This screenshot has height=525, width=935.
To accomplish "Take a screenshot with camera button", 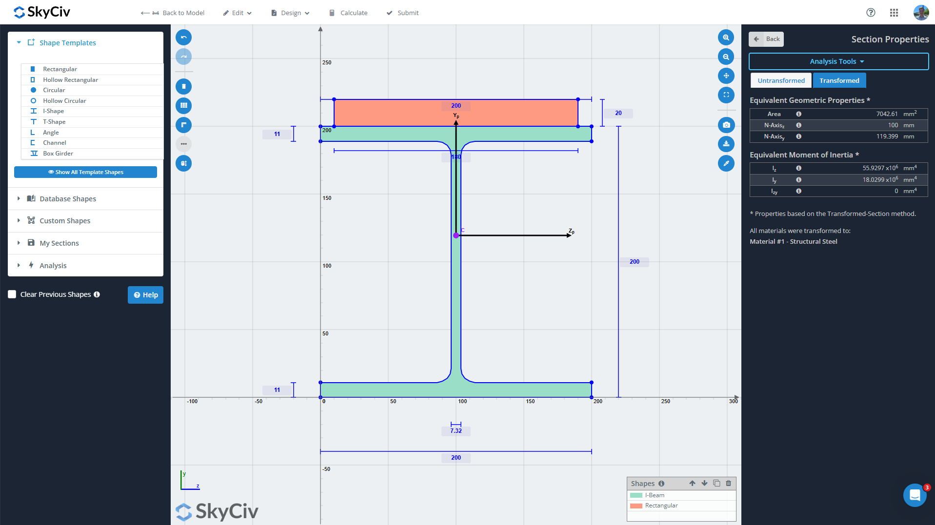I will pyautogui.click(x=726, y=125).
